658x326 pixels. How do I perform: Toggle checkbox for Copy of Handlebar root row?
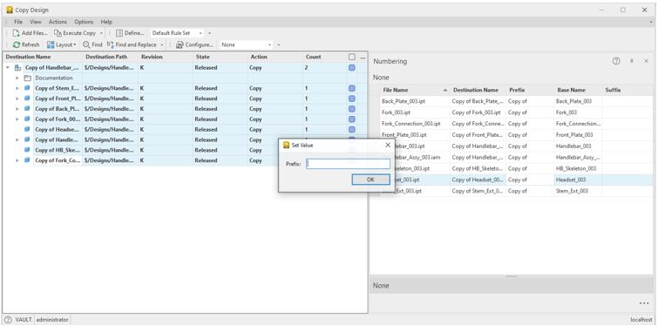(352, 67)
